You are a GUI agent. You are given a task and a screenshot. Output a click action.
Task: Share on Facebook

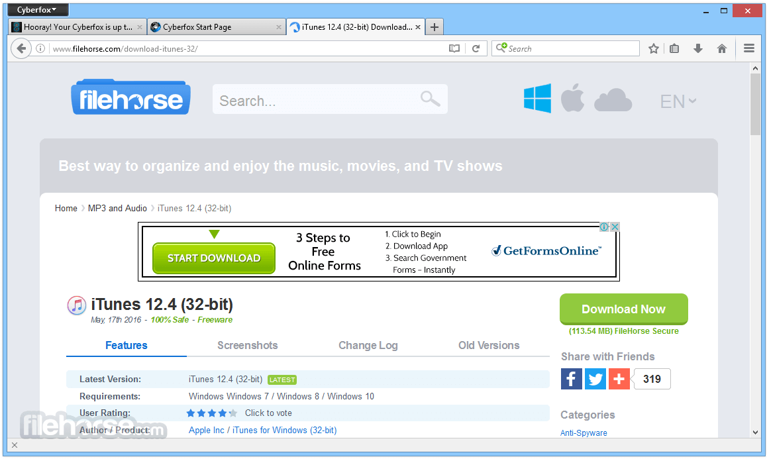[572, 379]
